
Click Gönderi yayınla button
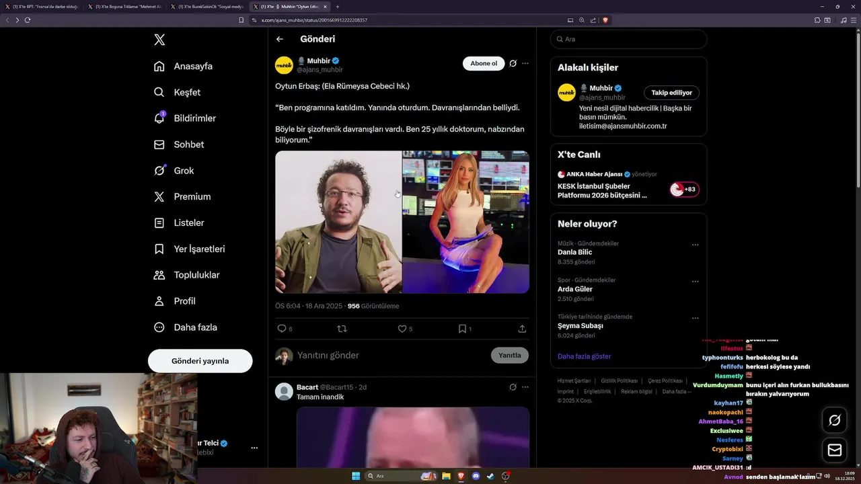(x=200, y=361)
